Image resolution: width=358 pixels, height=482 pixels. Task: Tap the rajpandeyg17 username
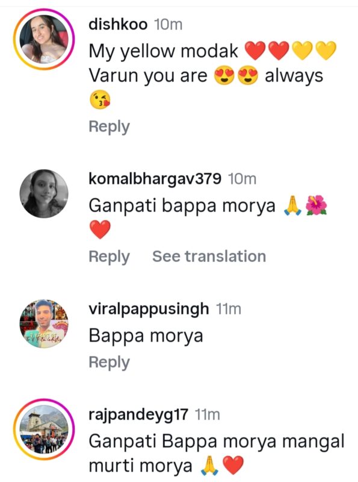pos(138,415)
